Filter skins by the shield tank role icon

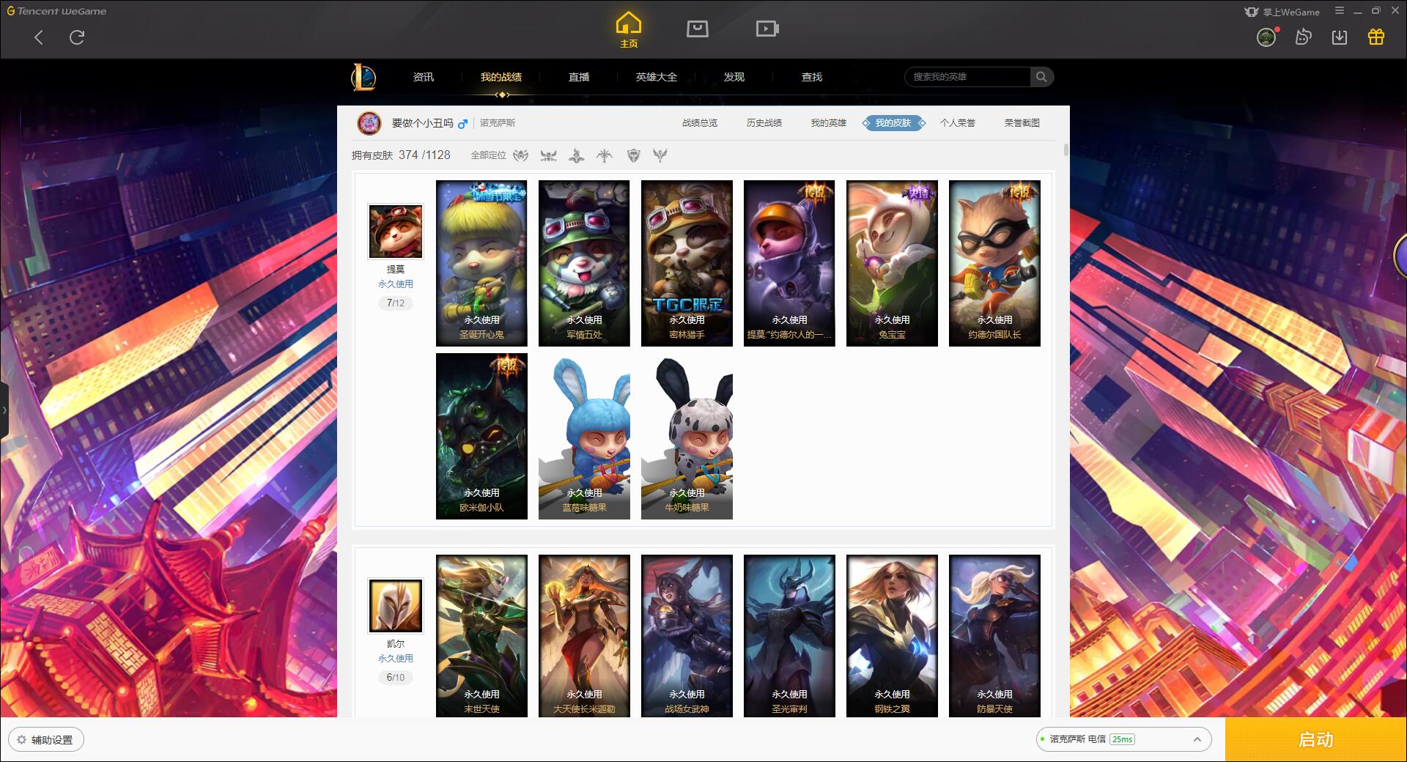point(633,155)
